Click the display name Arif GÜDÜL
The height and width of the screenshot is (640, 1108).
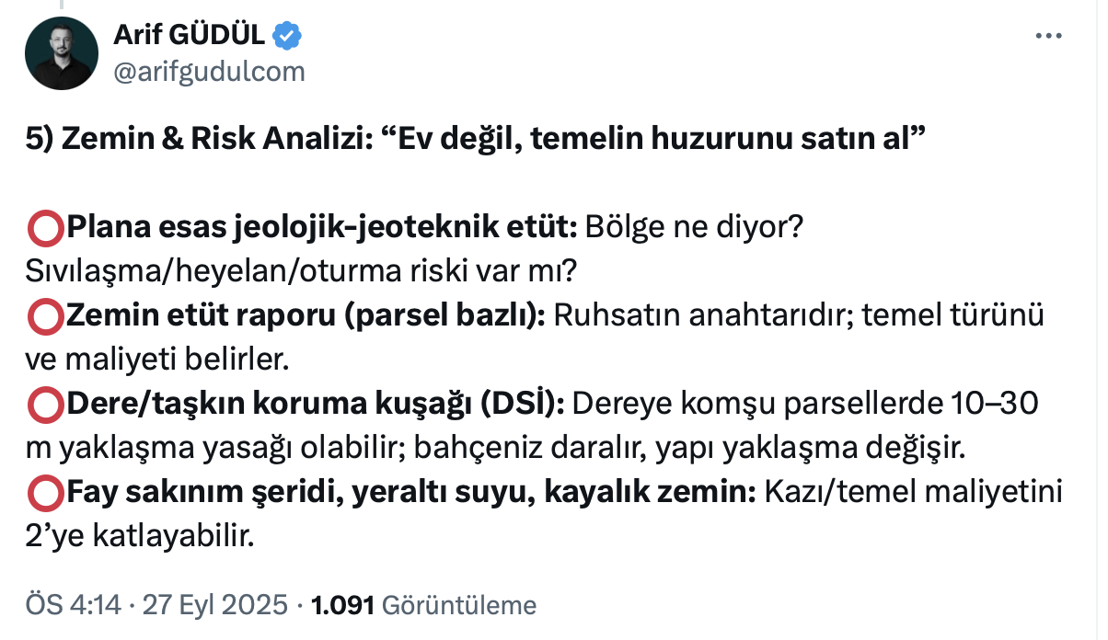(x=190, y=37)
